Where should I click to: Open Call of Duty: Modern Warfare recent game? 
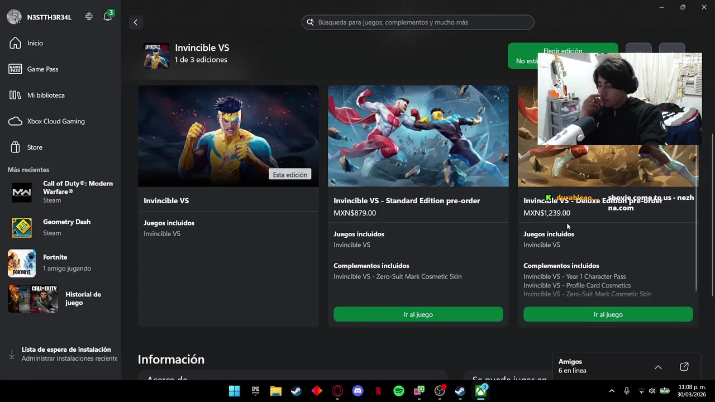click(60, 192)
